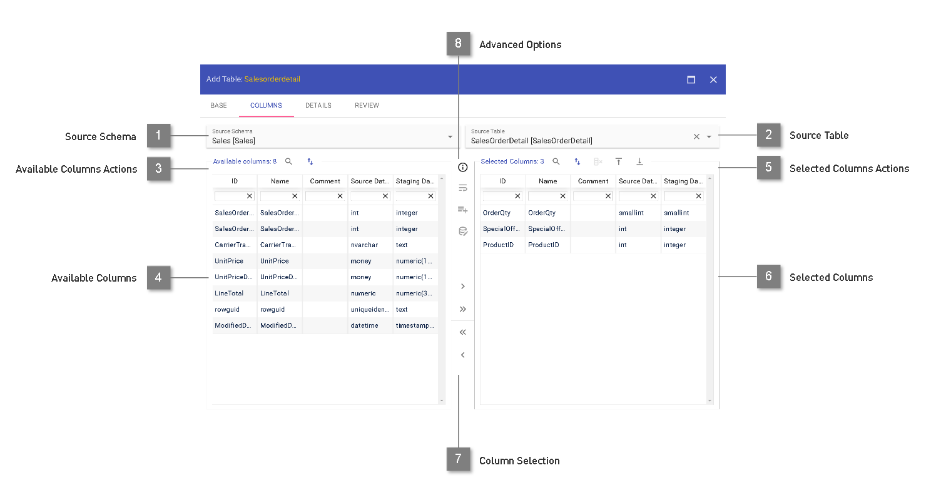Open the REVIEW tab
Viewport: 941px width, 500px height.
(367, 105)
